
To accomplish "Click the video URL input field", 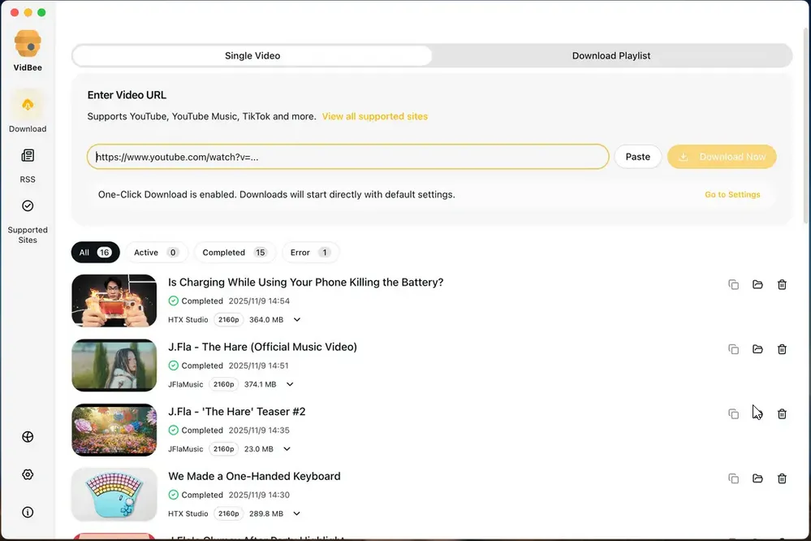I will (347, 157).
